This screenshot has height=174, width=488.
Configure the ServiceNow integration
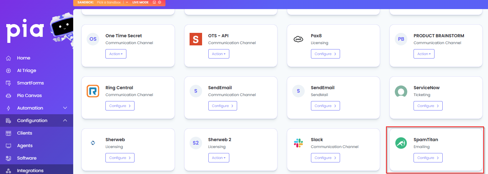pyautogui.click(x=428, y=106)
